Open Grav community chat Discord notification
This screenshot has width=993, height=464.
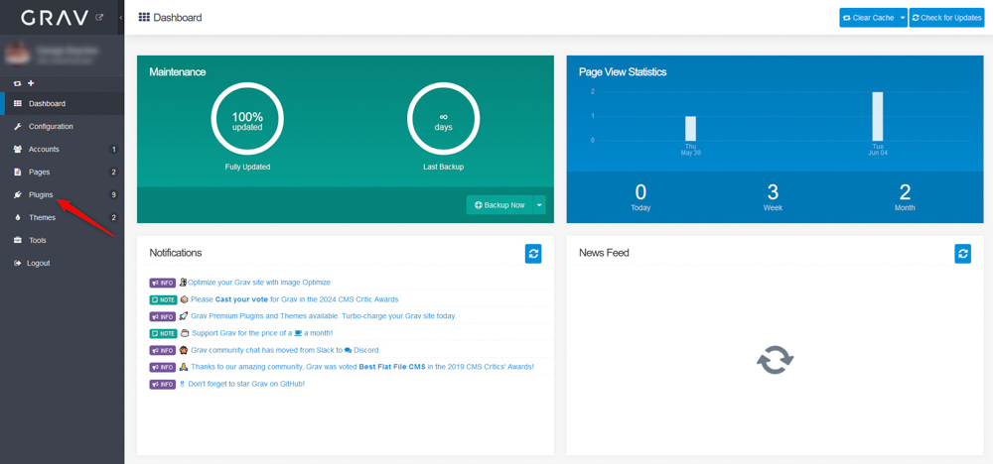click(x=284, y=350)
